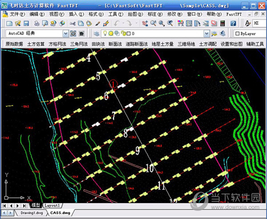Jump to last layout tab arrow

[x=24, y=206]
